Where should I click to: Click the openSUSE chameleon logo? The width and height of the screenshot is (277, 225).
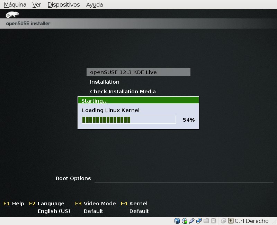12,15
